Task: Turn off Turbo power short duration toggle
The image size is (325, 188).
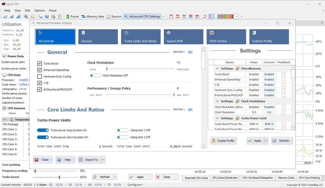Action: 43,137
